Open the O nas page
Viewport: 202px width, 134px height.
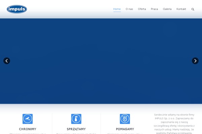point(129,9)
